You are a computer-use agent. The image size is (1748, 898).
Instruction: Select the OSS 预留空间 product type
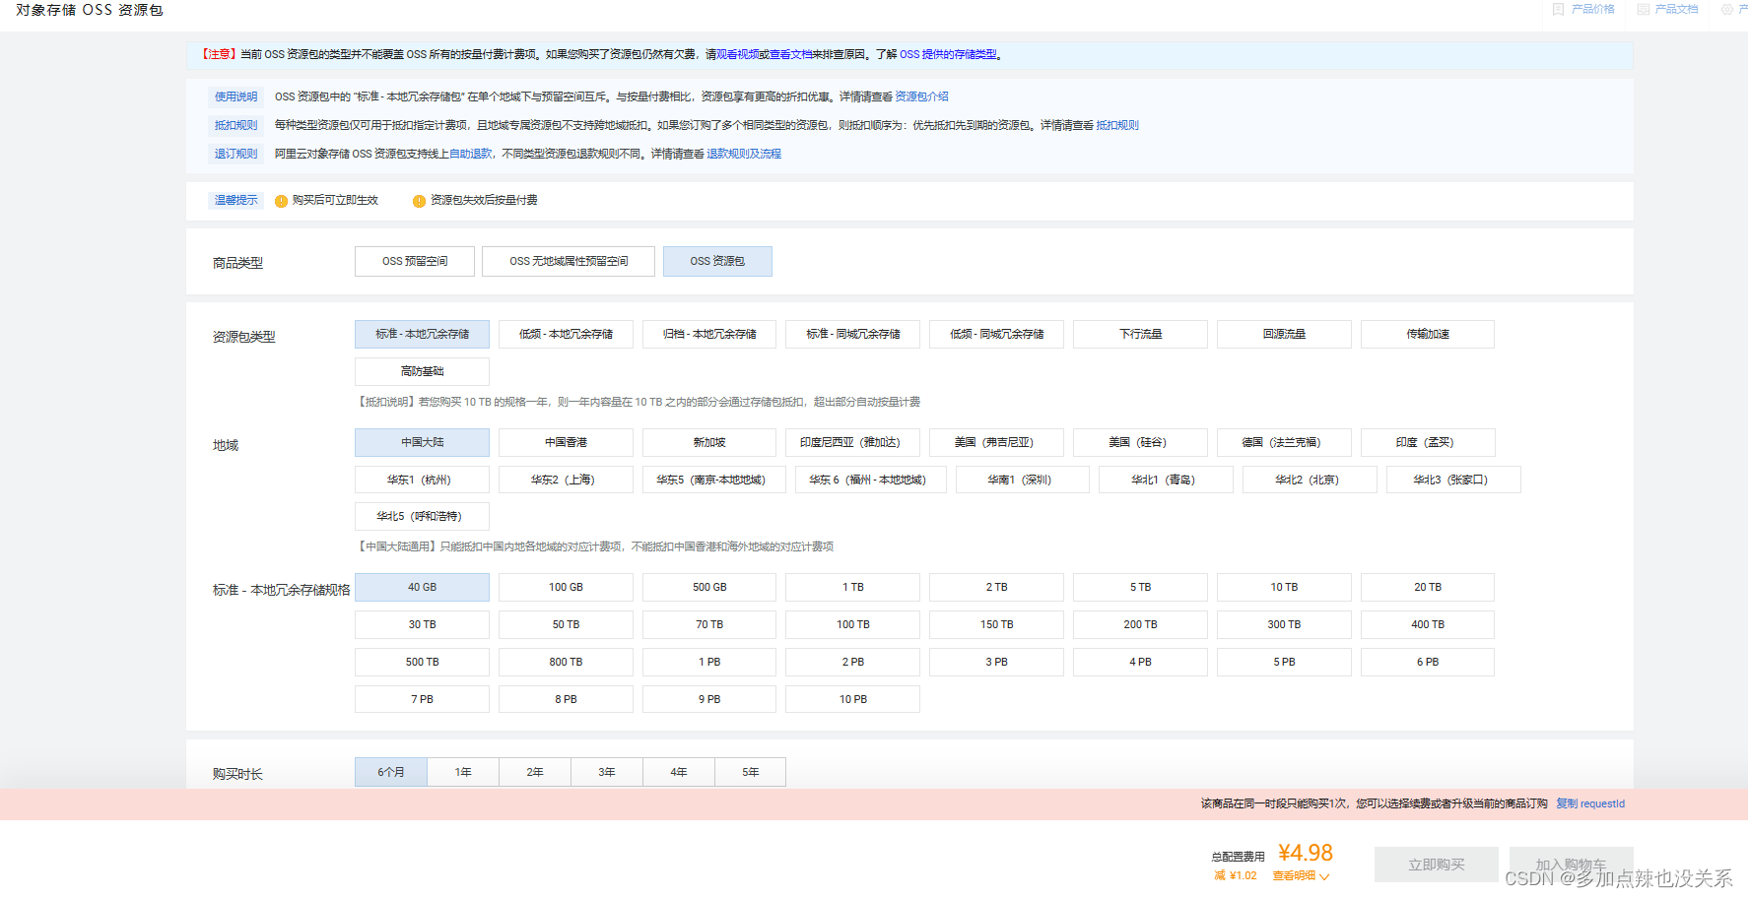pos(415,261)
